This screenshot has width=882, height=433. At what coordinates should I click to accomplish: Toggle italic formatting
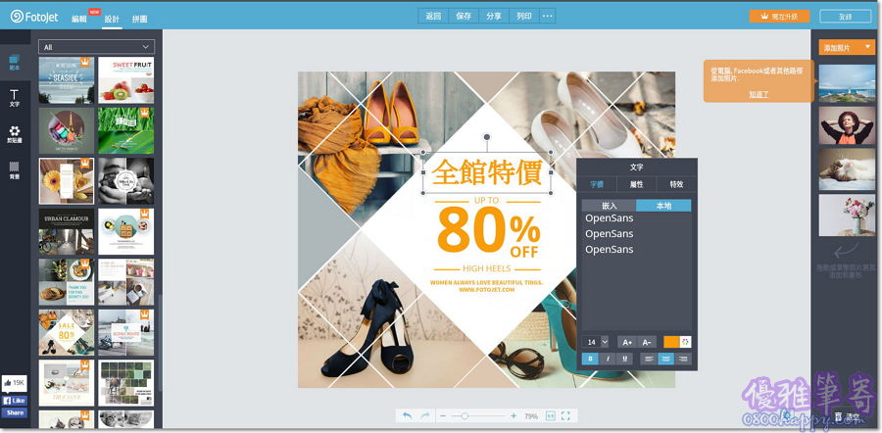click(x=607, y=359)
